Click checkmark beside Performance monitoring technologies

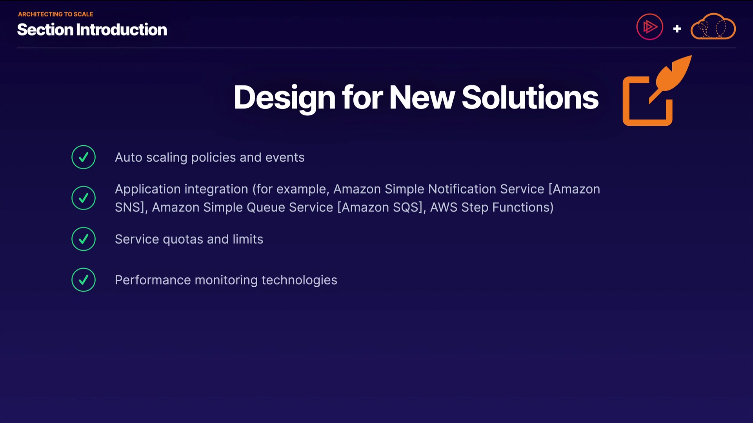(x=84, y=280)
